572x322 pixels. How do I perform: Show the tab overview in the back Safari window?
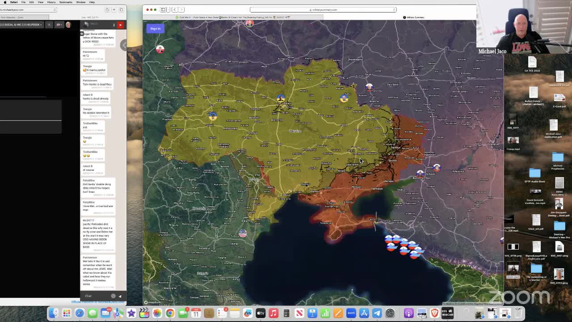coord(121,9)
